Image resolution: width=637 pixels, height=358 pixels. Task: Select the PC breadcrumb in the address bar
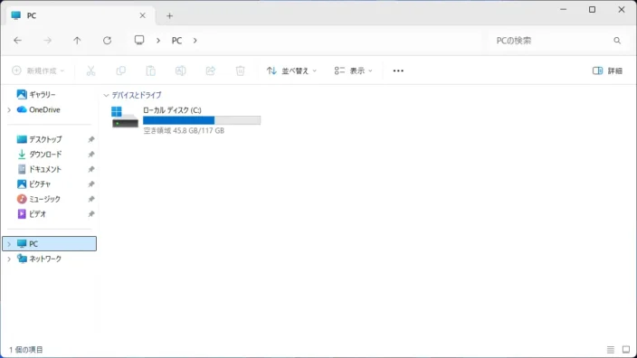(176, 41)
